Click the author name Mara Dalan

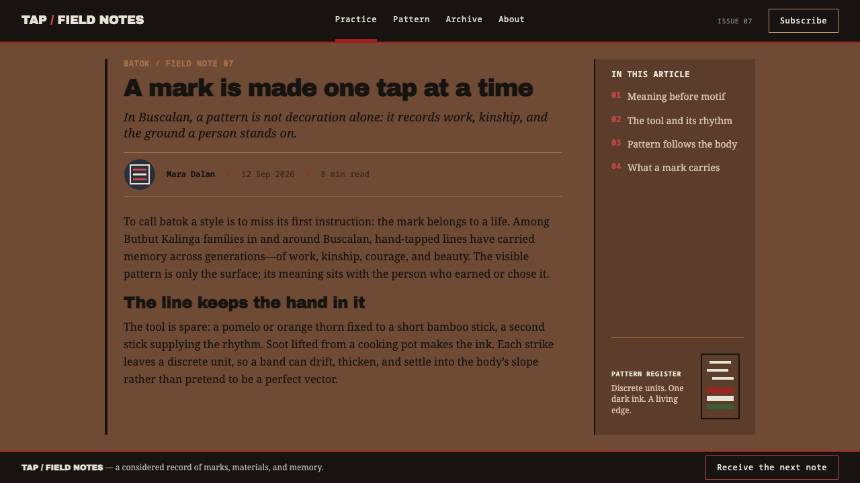[191, 174]
